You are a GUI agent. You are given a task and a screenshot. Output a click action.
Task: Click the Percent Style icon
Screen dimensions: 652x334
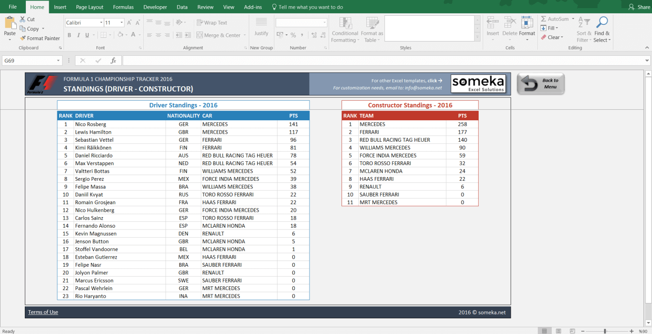(x=293, y=35)
